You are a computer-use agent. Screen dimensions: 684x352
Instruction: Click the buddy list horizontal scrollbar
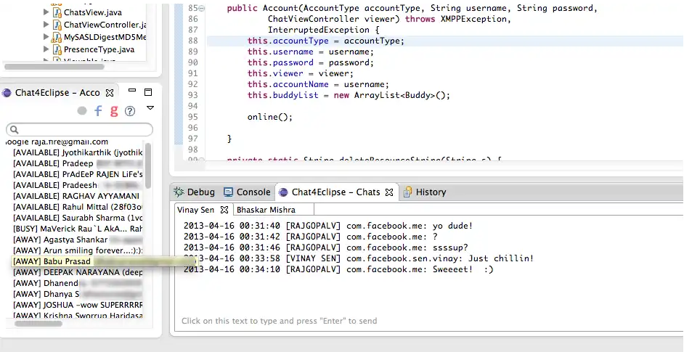(x=38, y=324)
